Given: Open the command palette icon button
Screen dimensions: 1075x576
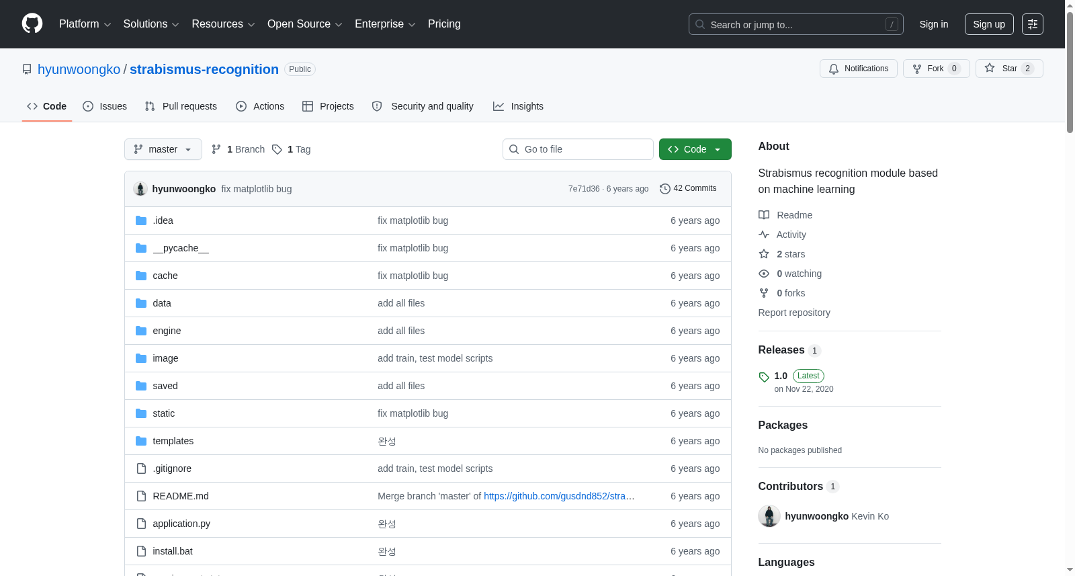Looking at the screenshot, I should (x=1032, y=24).
